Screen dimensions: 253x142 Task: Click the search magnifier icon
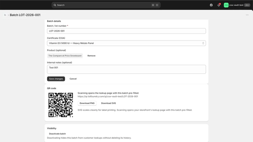click(55, 5)
